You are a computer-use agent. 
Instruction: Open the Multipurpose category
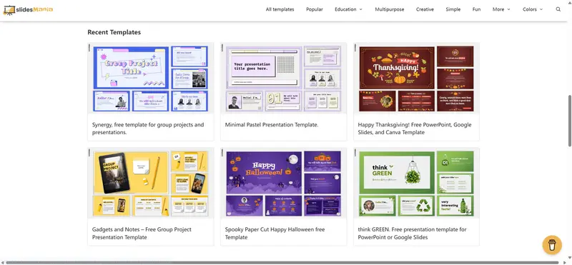point(389,9)
